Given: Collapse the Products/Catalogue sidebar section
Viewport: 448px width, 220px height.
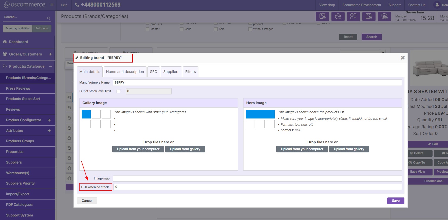Looking at the screenshot, I should [50, 66].
